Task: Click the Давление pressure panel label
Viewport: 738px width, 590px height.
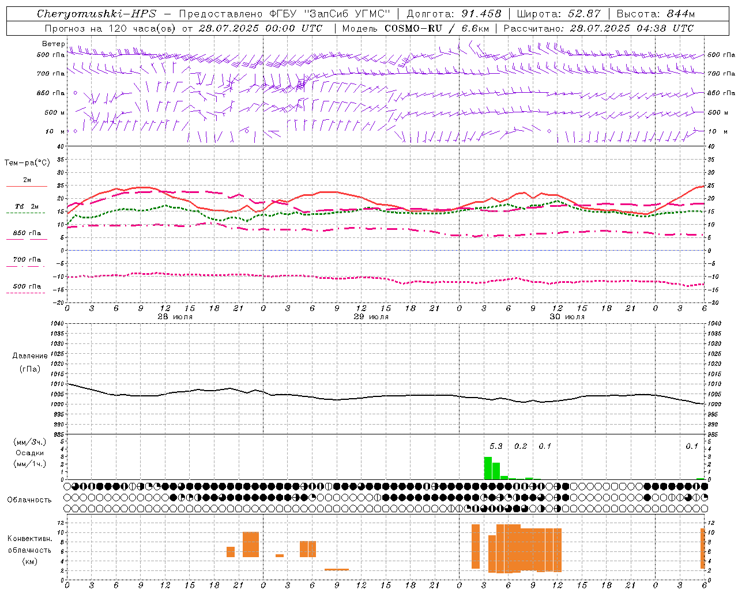Action: 30,356
